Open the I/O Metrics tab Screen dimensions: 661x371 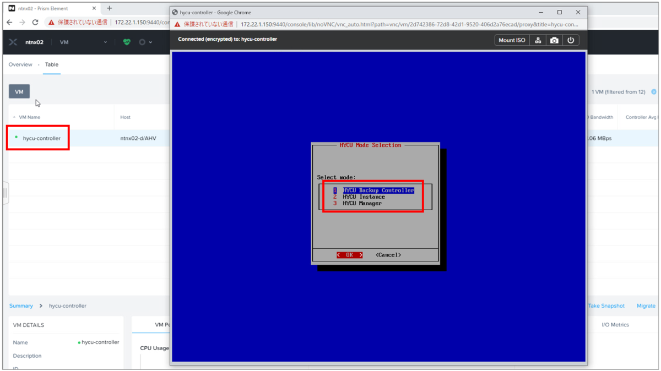pyautogui.click(x=615, y=325)
